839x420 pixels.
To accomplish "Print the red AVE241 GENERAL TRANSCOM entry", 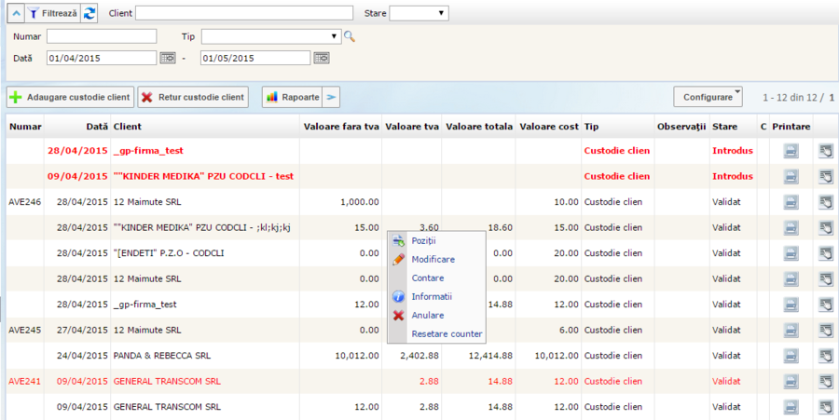I will click(x=791, y=380).
